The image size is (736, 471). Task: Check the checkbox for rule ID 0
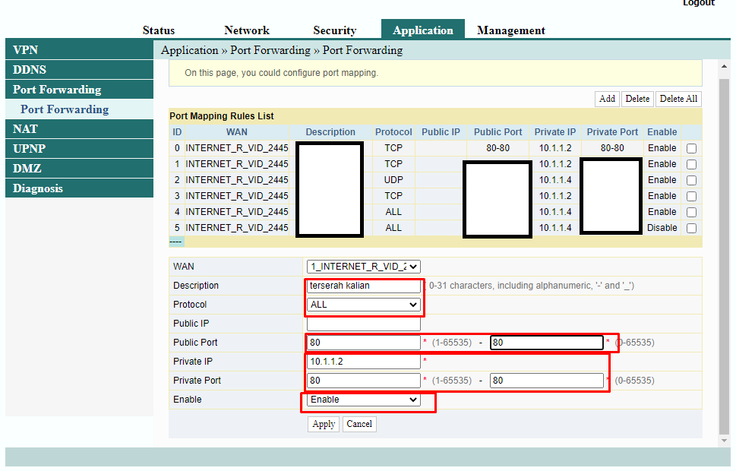pos(691,149)
